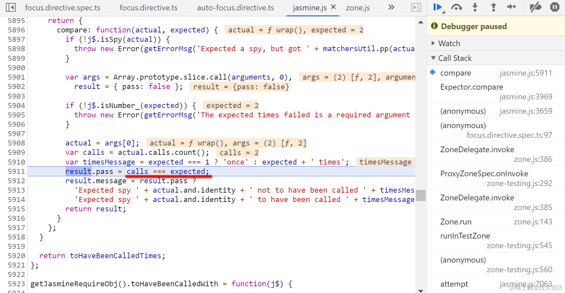Select runInTestZone call stack frame

496,241
